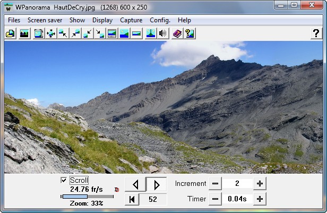Screen dimensions: 327x213
Task: Click the WPanorama title bar app icon
Action: coord(8,7)
